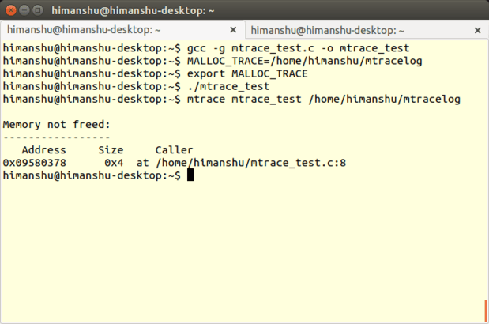Click the mtrace_test.c:8 file path
489x324 pixels.
click(x=250, y=163)
